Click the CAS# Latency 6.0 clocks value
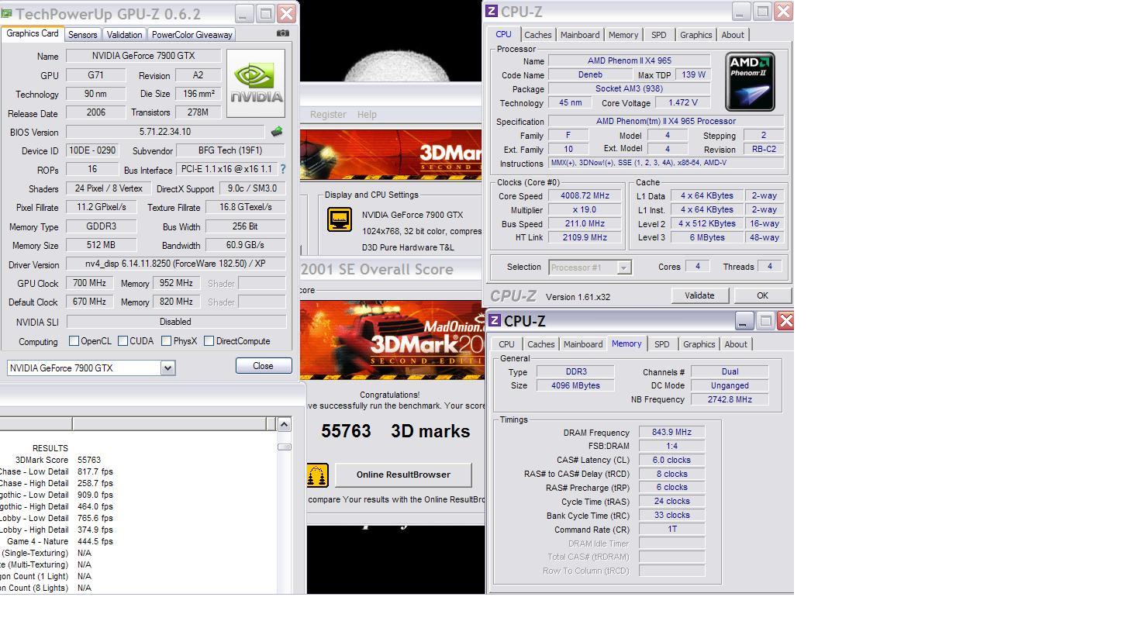Viewport: 1139px width, 642px height. pyautogui.click(x=671, y=460)
